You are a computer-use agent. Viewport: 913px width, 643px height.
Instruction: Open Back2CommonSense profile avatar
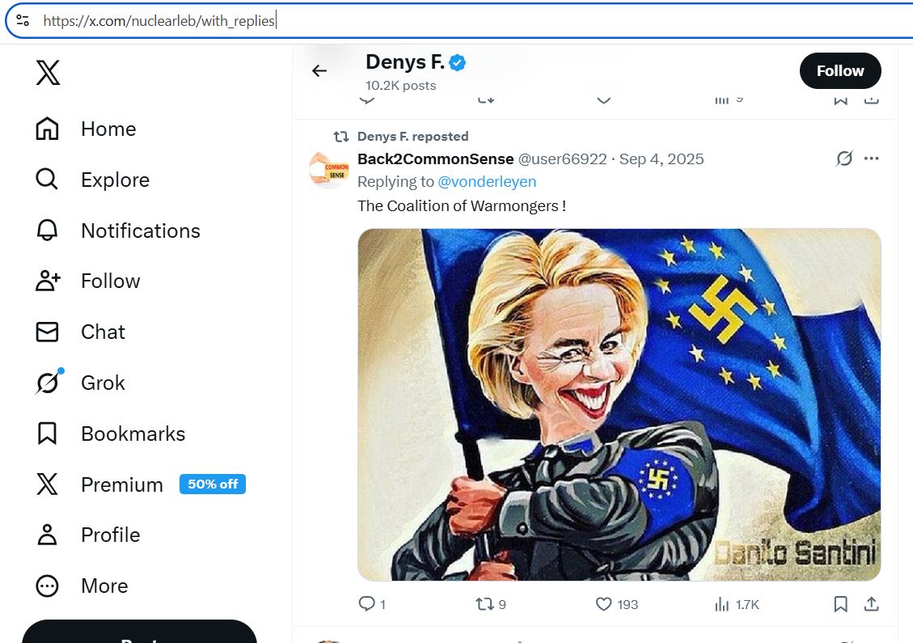coord(328,170)
